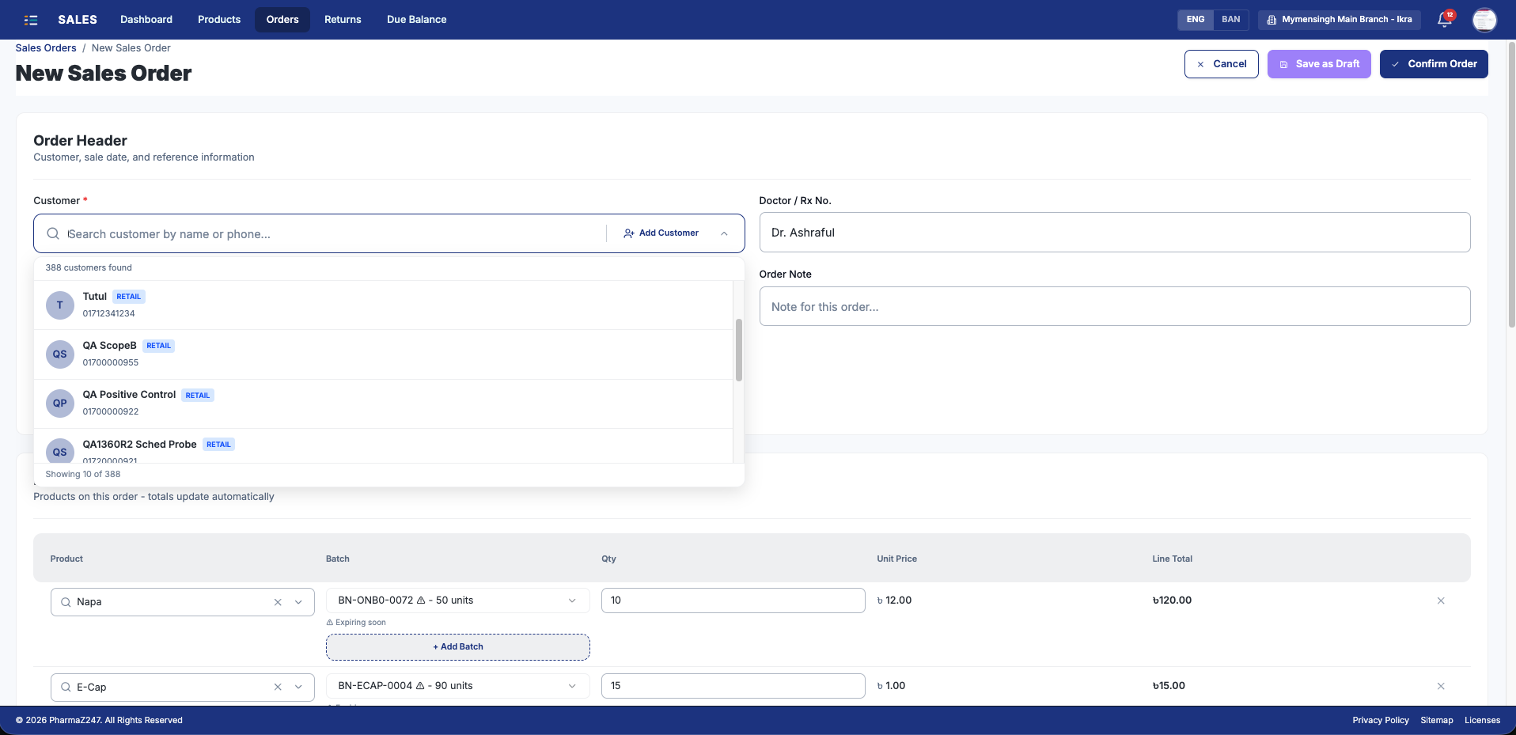Add another batch for Napa
1516x735 pixels.
click(458, 647)
